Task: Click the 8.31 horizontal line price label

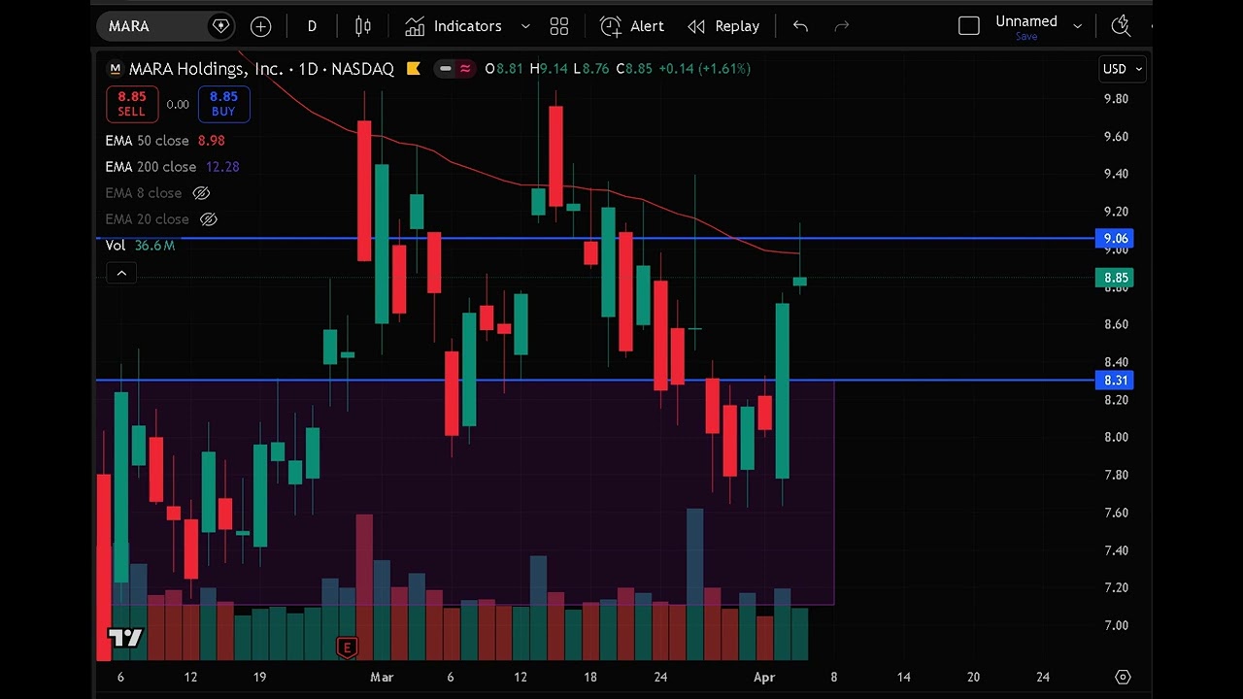Action: tap(1115, 381)
